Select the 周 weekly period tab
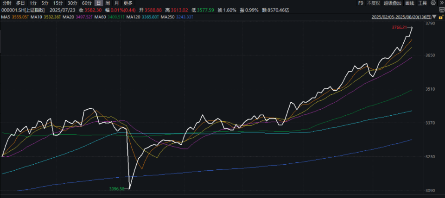The height and width of the screenshot is (198, 445). [x=108, y=3]
